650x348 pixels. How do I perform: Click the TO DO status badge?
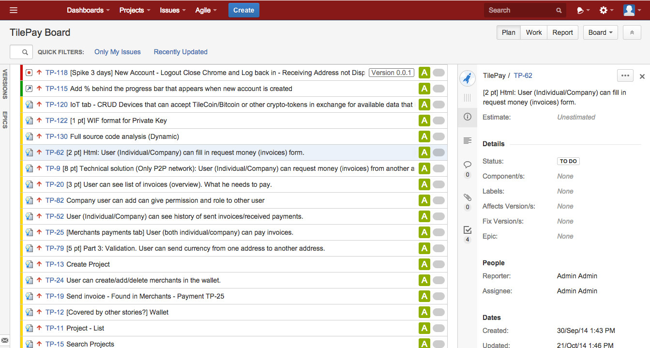coord(568,161)
